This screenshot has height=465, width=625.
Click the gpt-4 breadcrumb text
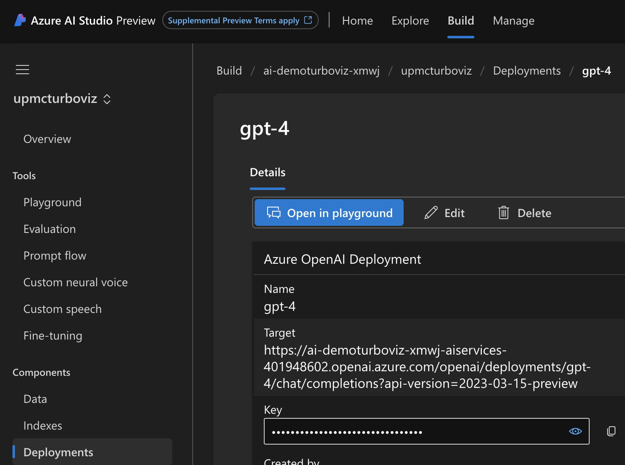click(x=596, y=71)
